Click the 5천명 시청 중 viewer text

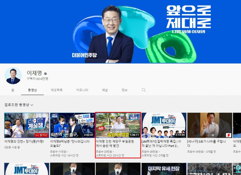[x=12, y=147]
